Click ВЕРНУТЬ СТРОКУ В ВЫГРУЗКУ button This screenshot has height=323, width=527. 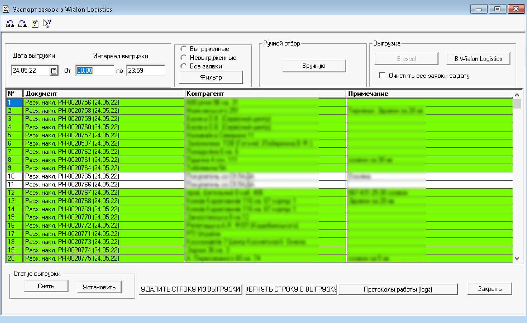(x=291, y=289)
